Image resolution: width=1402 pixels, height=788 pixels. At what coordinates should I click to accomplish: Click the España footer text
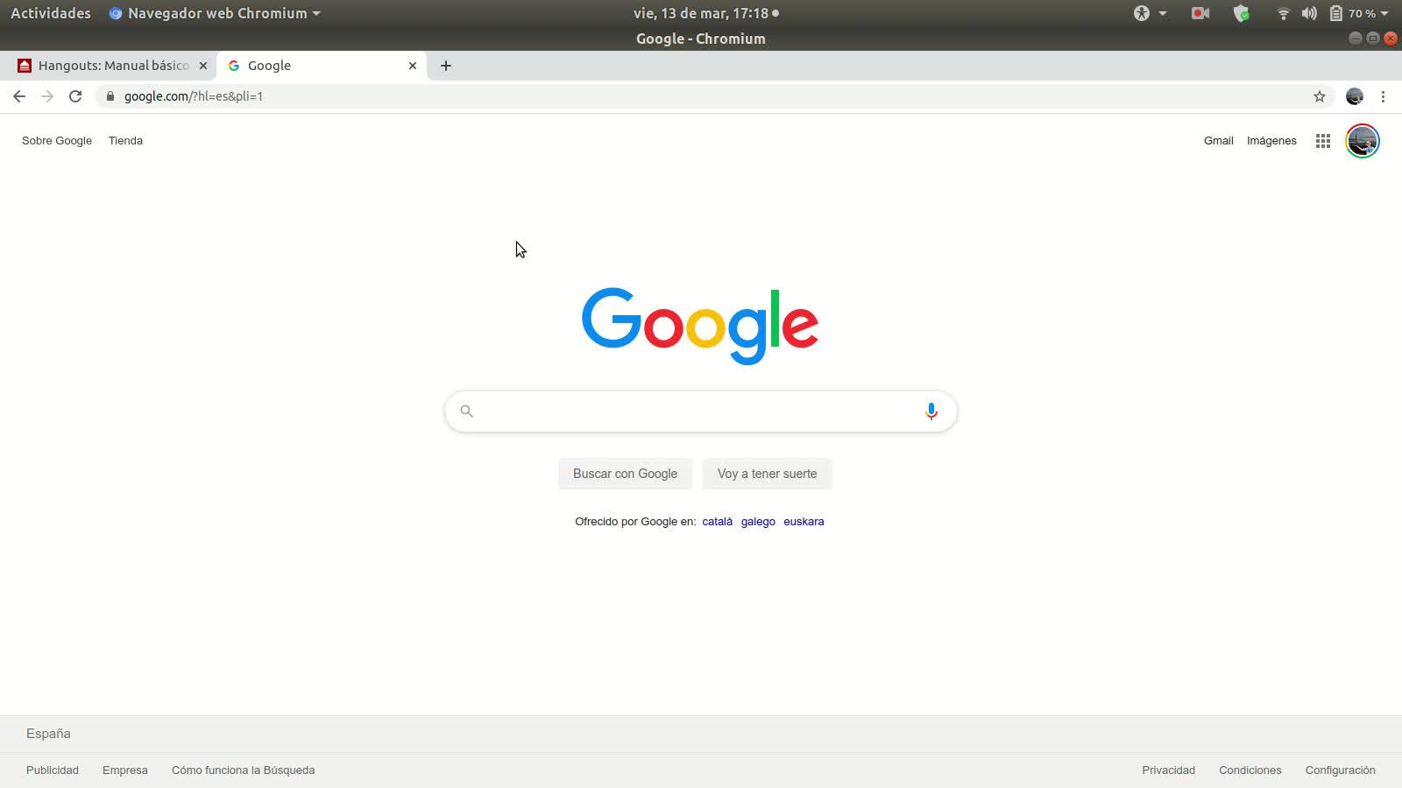tap(48, 734)
